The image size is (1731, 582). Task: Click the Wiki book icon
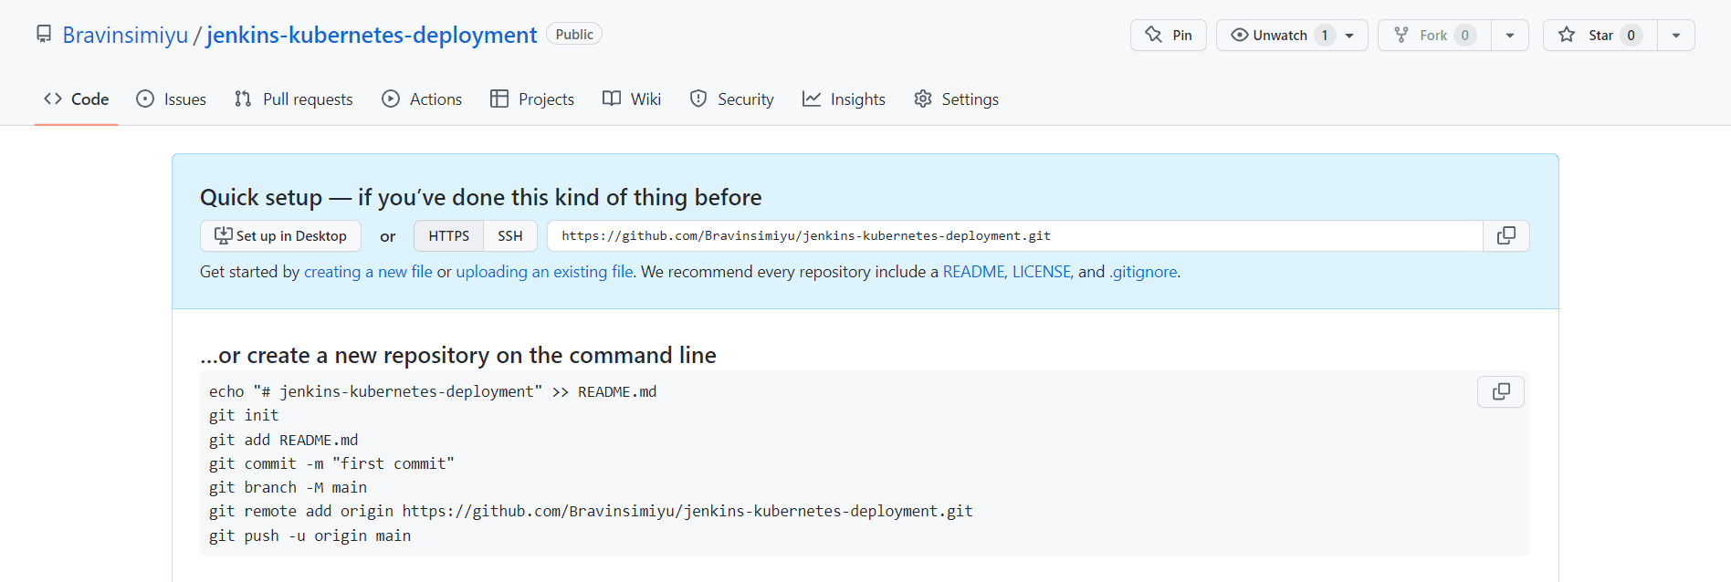click(x=612, y=99)
